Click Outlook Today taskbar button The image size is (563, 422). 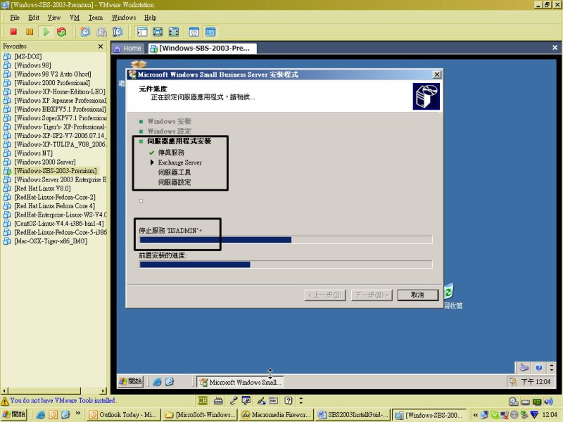[x=123, y=415]
